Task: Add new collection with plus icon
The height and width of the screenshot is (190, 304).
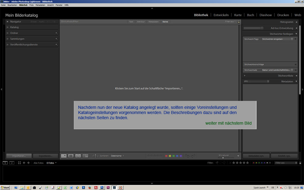Action: pyautogui.click(x=56, y=39)
